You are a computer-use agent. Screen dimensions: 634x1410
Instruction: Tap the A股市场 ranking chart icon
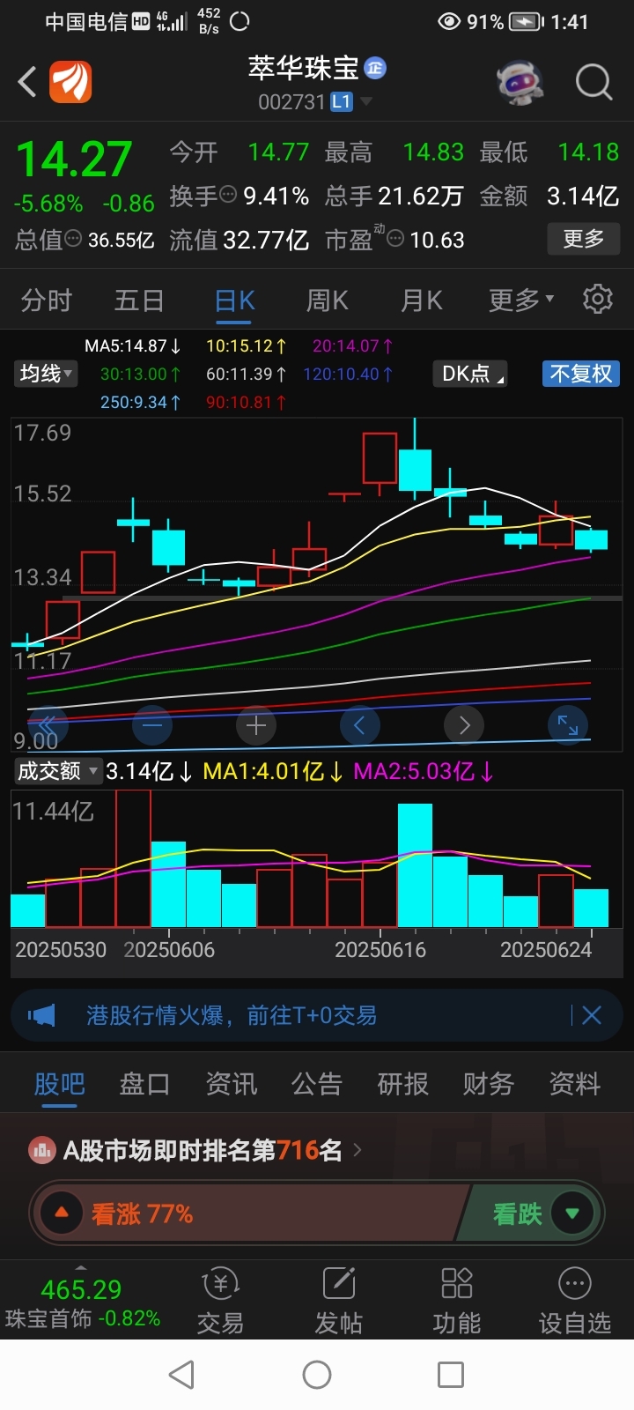pyautogui.click(x=42, y=1150)
